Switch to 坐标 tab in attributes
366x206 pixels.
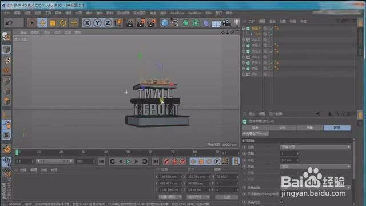pos(283,128)
